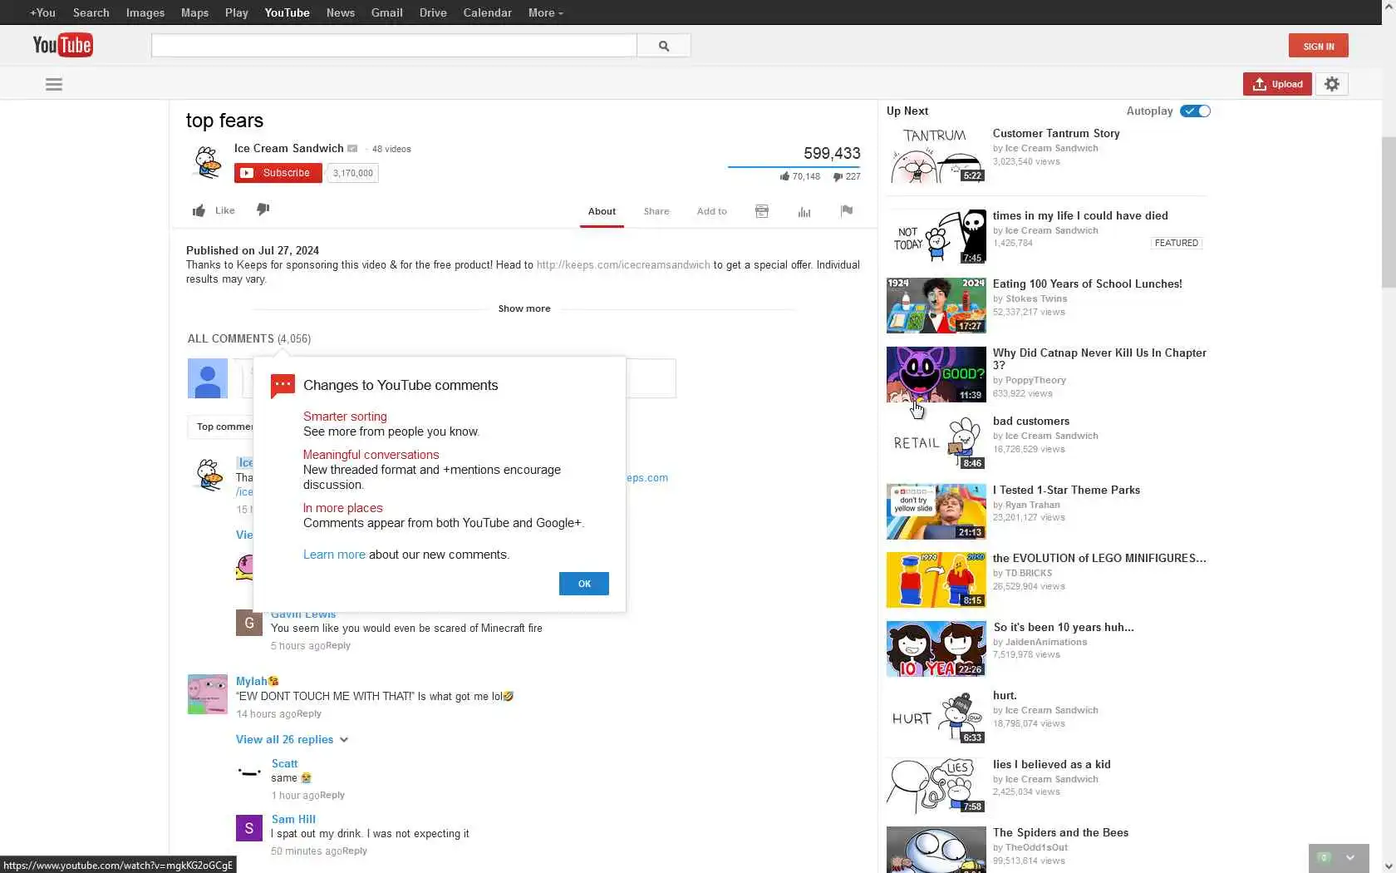Screen dimensions: 1396x873
Task: Open the video statistics bar-chart icon
Action: [804, 211]
